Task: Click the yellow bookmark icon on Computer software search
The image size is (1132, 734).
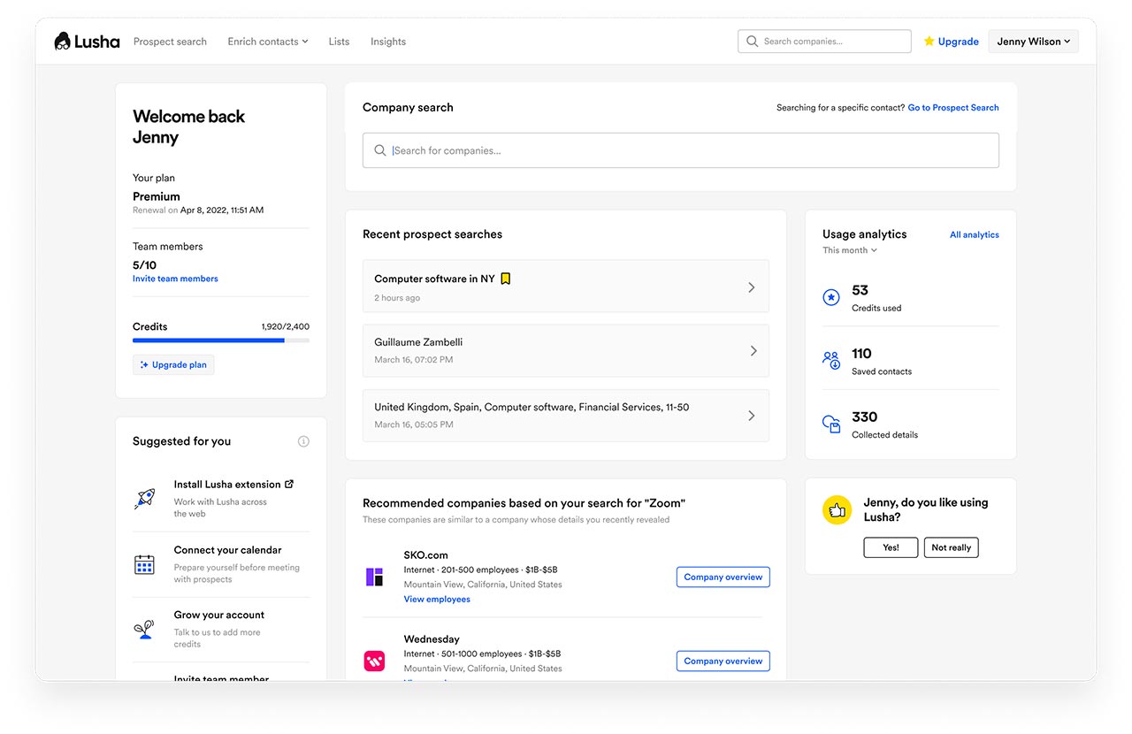Action: coord(505,279)
